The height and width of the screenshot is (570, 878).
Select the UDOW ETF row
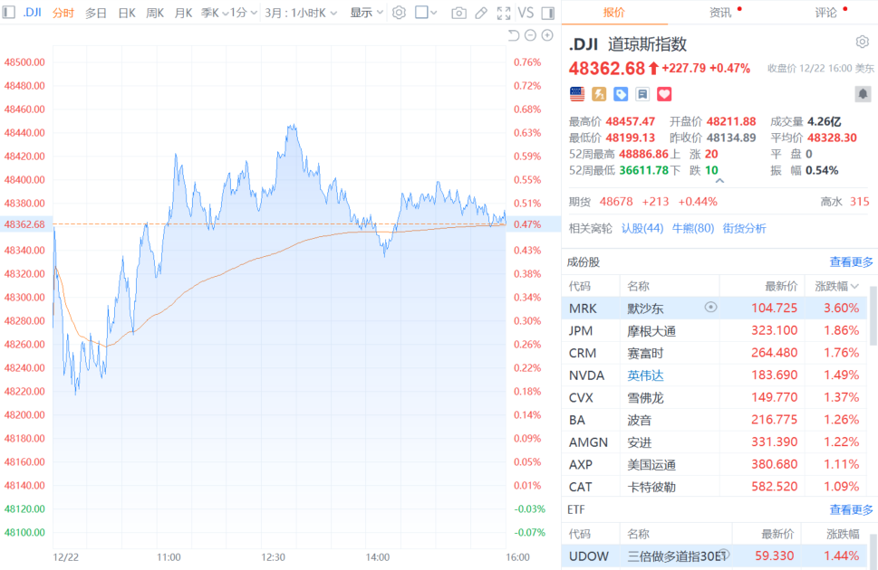[714, 556]
